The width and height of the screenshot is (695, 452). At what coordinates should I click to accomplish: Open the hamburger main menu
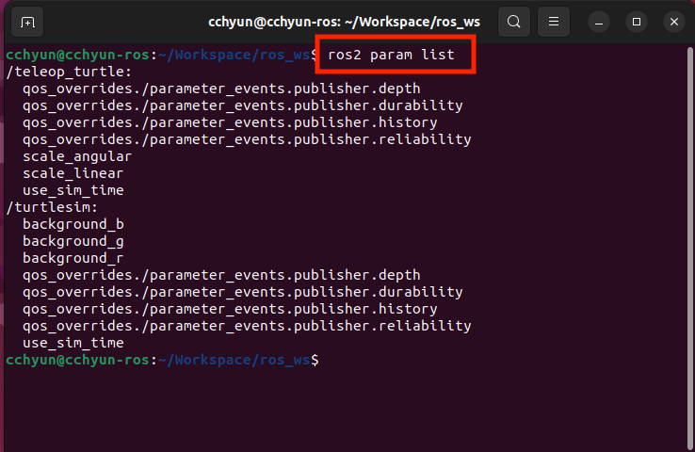click(x=553, y=22)
